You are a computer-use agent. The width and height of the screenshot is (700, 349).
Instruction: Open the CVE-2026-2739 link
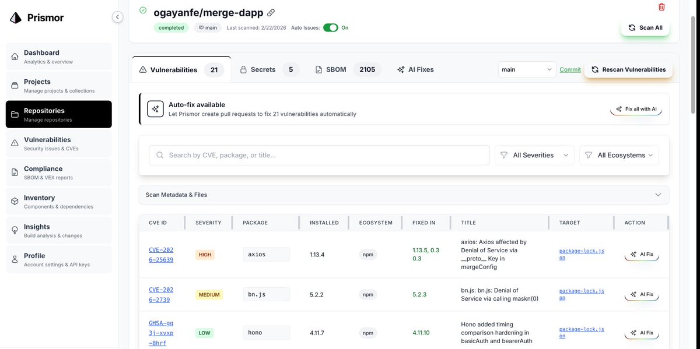[x=161, y=294]
